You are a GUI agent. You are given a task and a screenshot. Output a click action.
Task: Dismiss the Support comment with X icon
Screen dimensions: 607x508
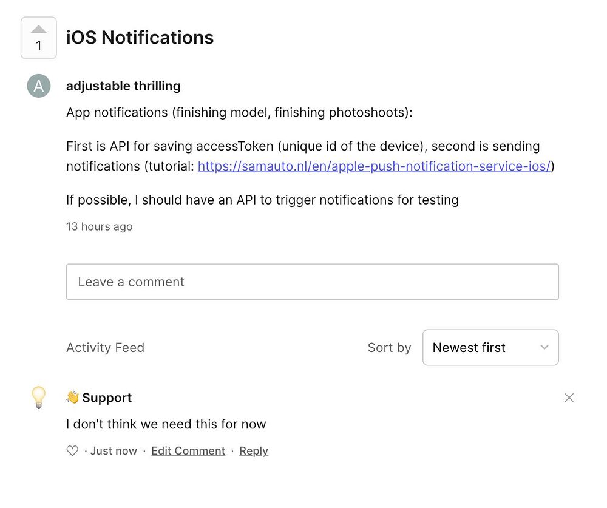click(569, 398)
